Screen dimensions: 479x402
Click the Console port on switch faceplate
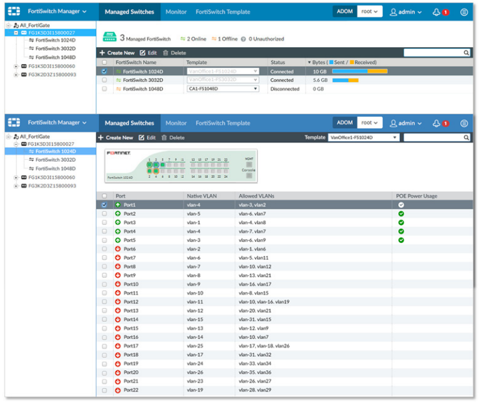tap(249, 175)
